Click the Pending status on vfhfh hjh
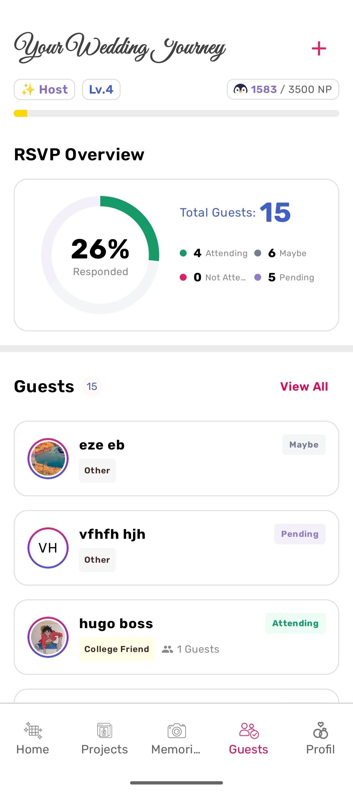This screenshot has height=793, width=353. (x=300, y=534)
